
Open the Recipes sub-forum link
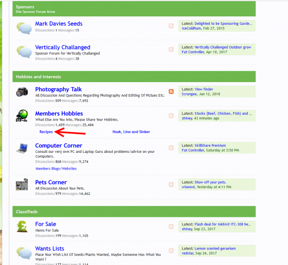pyautogui.click(x=46, y=132)
